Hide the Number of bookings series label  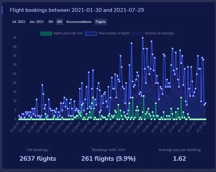(x=159, y=33)
